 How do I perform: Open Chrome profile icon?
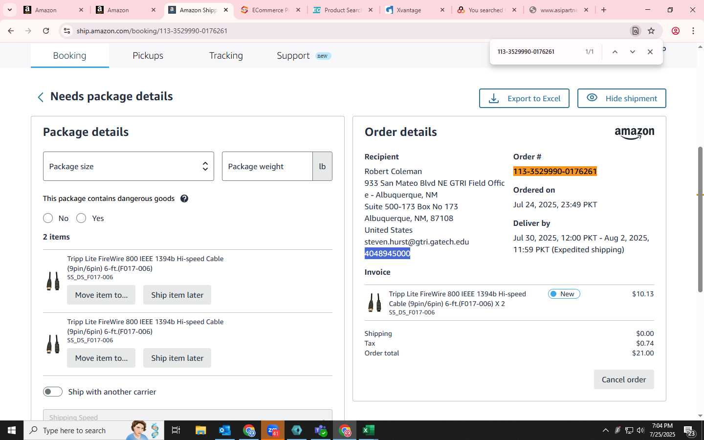pos(676,31)
